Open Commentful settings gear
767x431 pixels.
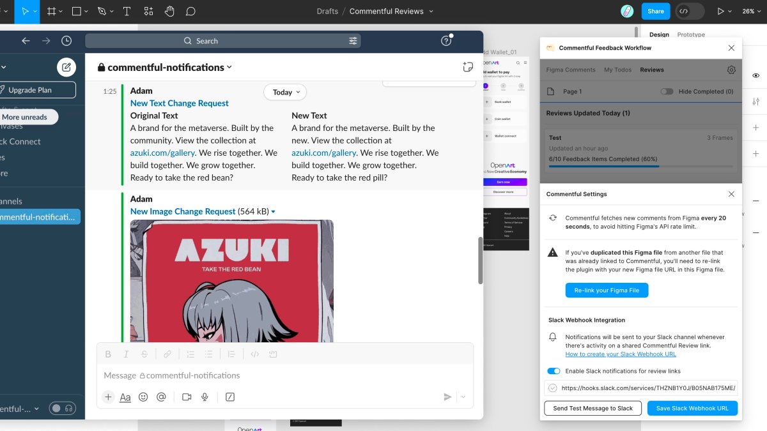point(732,70)
